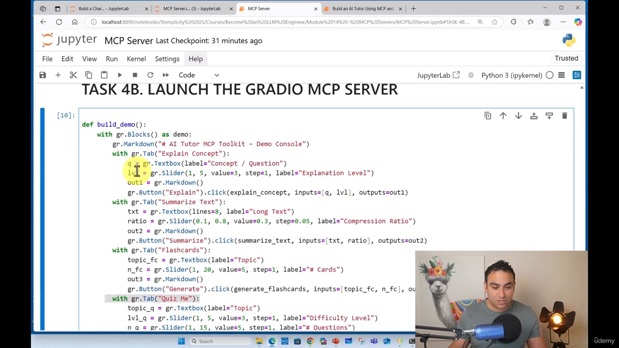The image size is (619, 348).
Task: Open the Edit menu
Action: pos(67,58)
